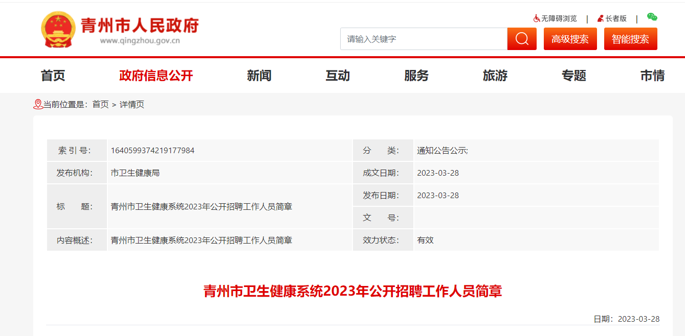Focus the keyword search input field
The height and width of the screenshot is (336, 685).
(424, 39)
